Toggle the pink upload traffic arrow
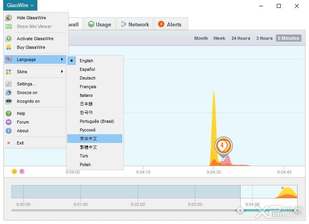 [22, 172]
